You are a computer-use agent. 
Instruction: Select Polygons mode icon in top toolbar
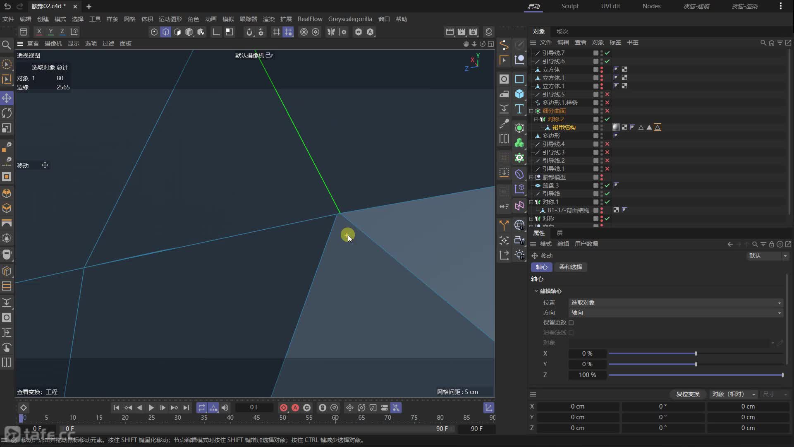(x=177, y=32)
